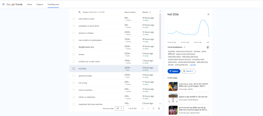Select the sensex row checkbox

point(74,54)
